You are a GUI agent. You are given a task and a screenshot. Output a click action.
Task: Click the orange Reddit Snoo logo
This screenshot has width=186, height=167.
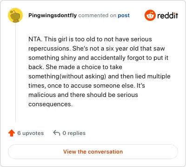150,15
